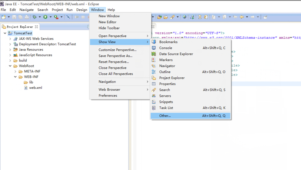Choose Close All Perspectives entry

[x=121, y=74]
